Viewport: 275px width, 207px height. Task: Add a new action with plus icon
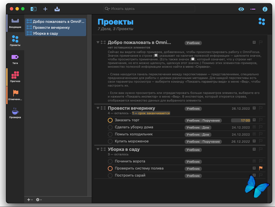(45, 9)
